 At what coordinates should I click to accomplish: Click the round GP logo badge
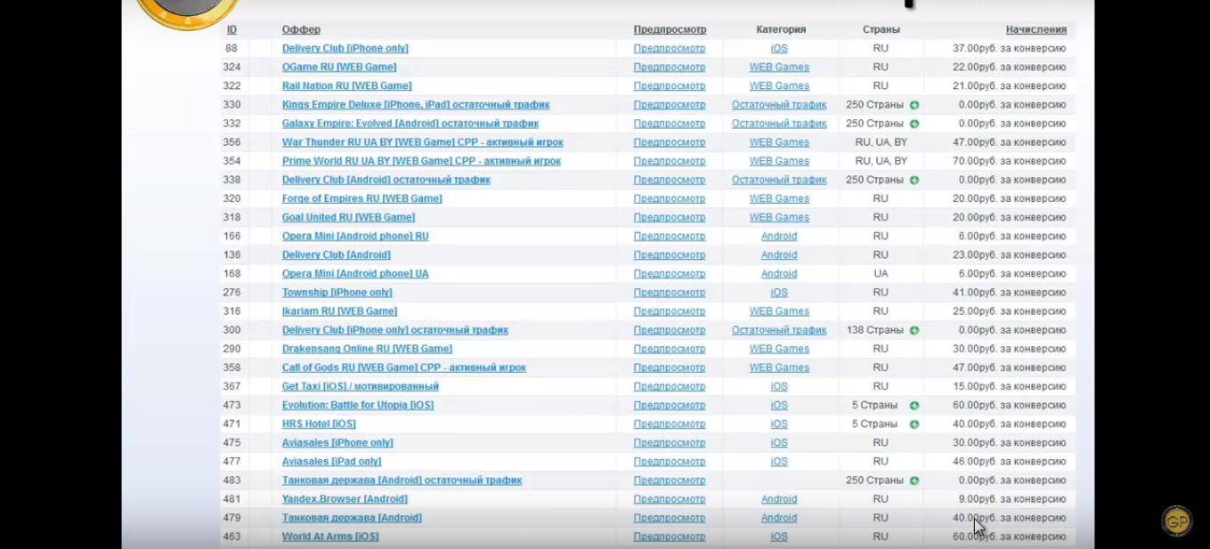[1177, 522]
